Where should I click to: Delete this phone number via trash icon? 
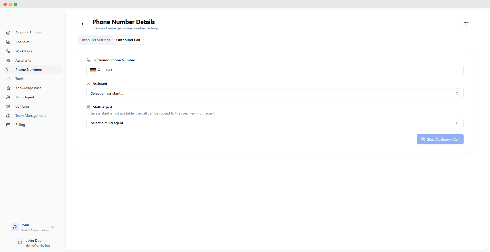466,24
